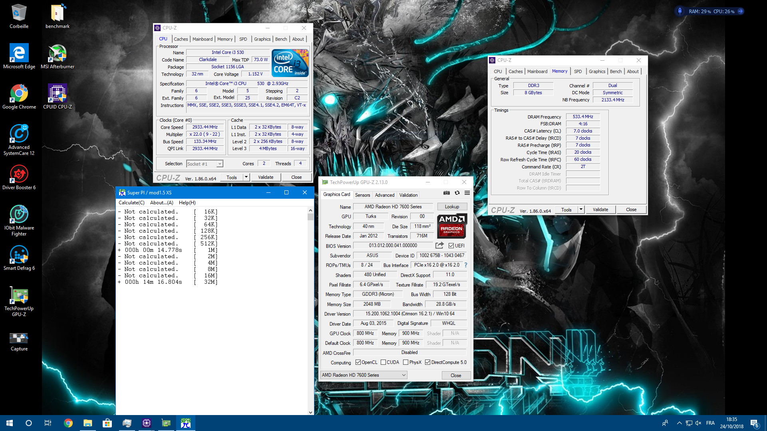Open File Explorer from taskbar

[x=87, y=423]
